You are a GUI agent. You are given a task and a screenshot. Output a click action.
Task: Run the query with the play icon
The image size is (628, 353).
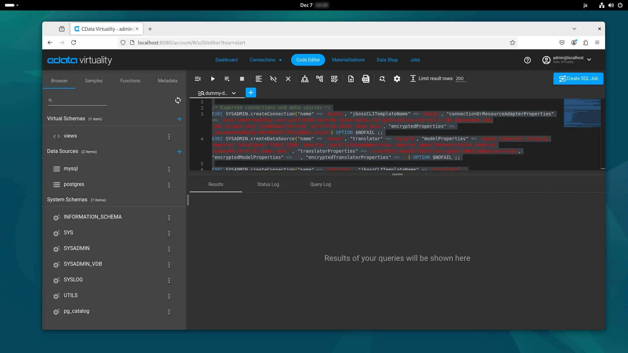point(213,79)
